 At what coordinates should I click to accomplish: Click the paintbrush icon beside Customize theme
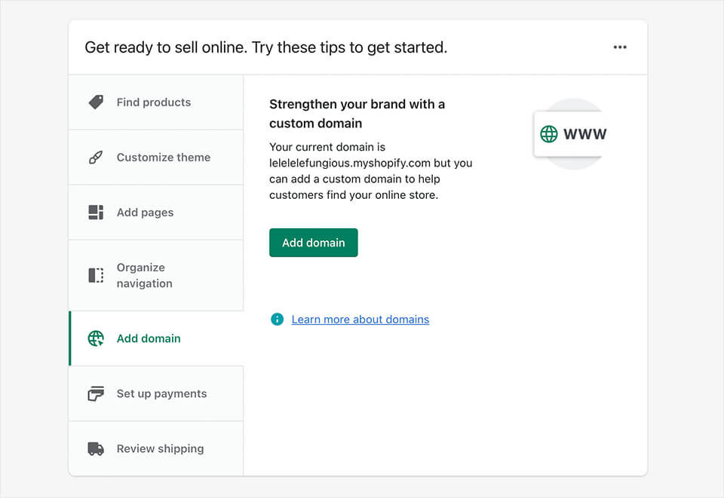point(96,157)
